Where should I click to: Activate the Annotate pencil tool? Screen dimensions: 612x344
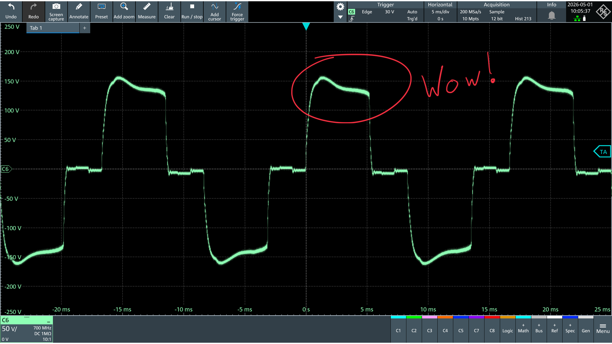pos(79,11)
